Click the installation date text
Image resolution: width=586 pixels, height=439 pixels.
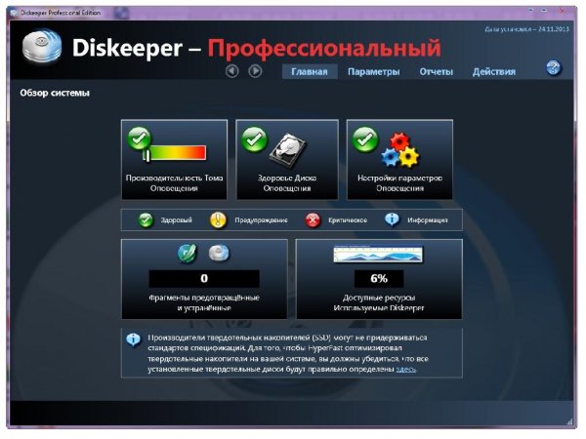click(527, 29)
